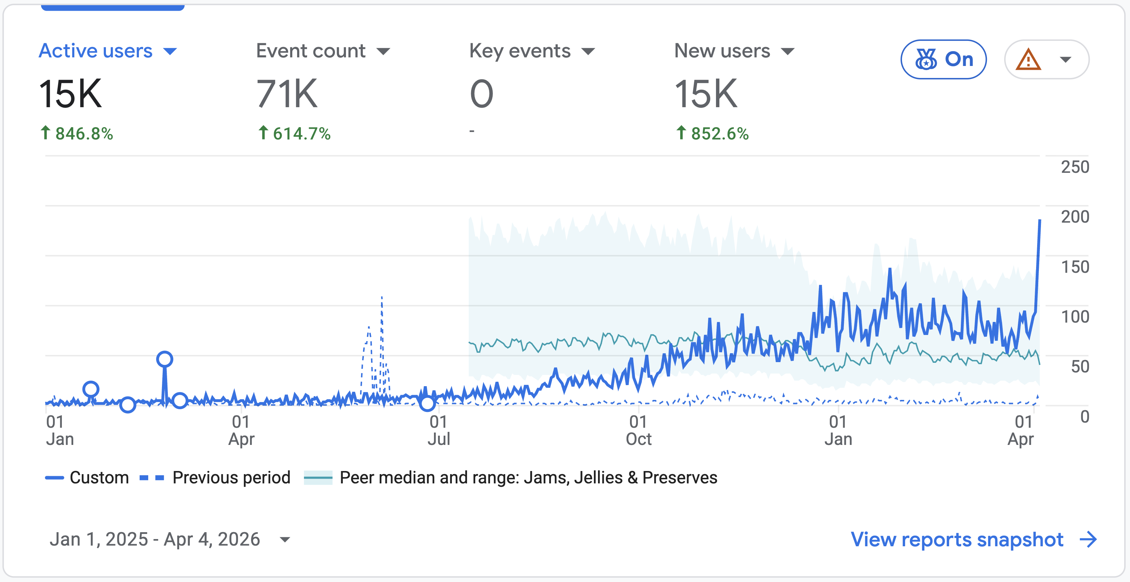
Task: Click the Peer median and range legend swatch
Action: (x=318, y=478)
